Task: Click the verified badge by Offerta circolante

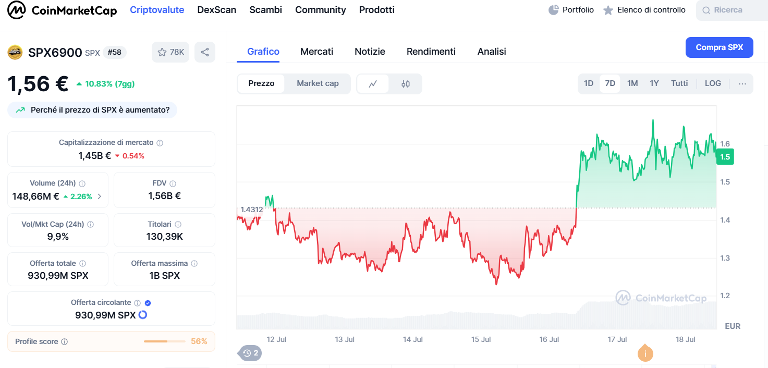Action: pos(148,303)
